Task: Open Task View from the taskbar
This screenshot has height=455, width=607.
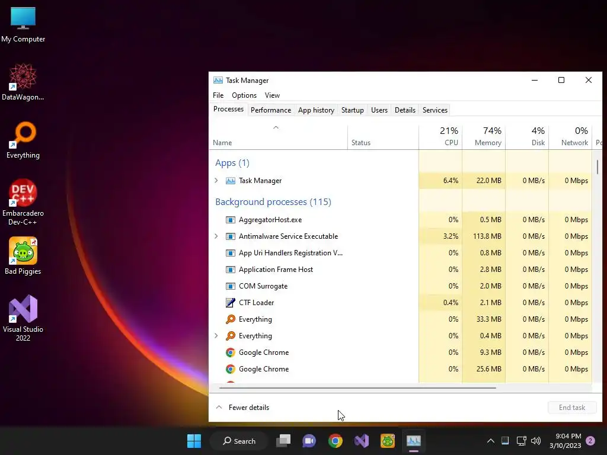Action: point(283,441)
